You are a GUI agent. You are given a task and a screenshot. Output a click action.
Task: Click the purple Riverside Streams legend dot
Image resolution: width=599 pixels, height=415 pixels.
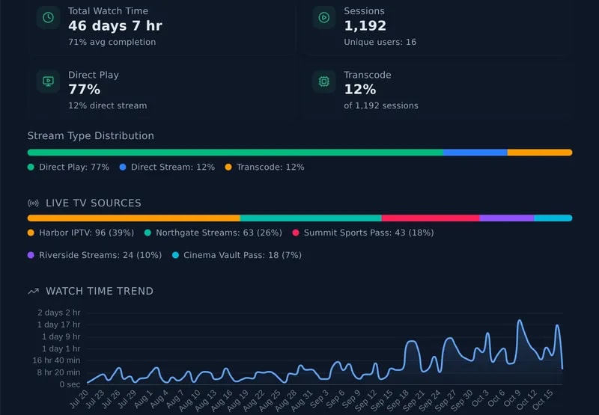click(31, 255)
